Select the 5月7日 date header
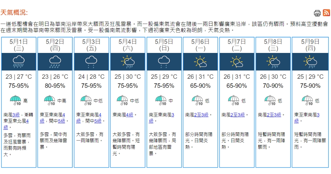 (x=237, y=42)
